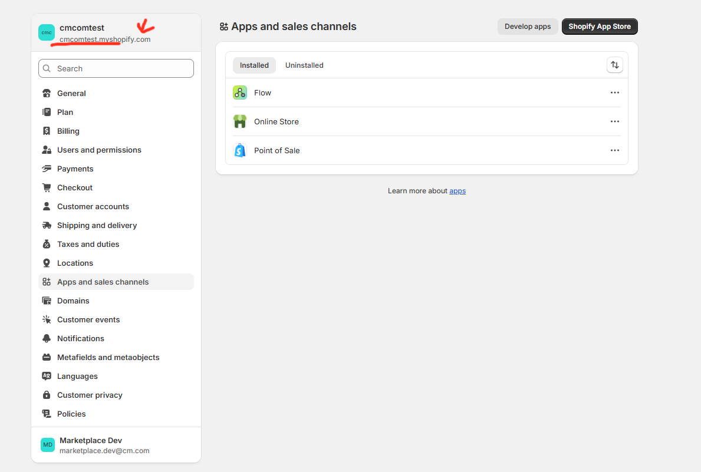Follow the apps learn more link
The image size is (701, 472).
[458, 191]
